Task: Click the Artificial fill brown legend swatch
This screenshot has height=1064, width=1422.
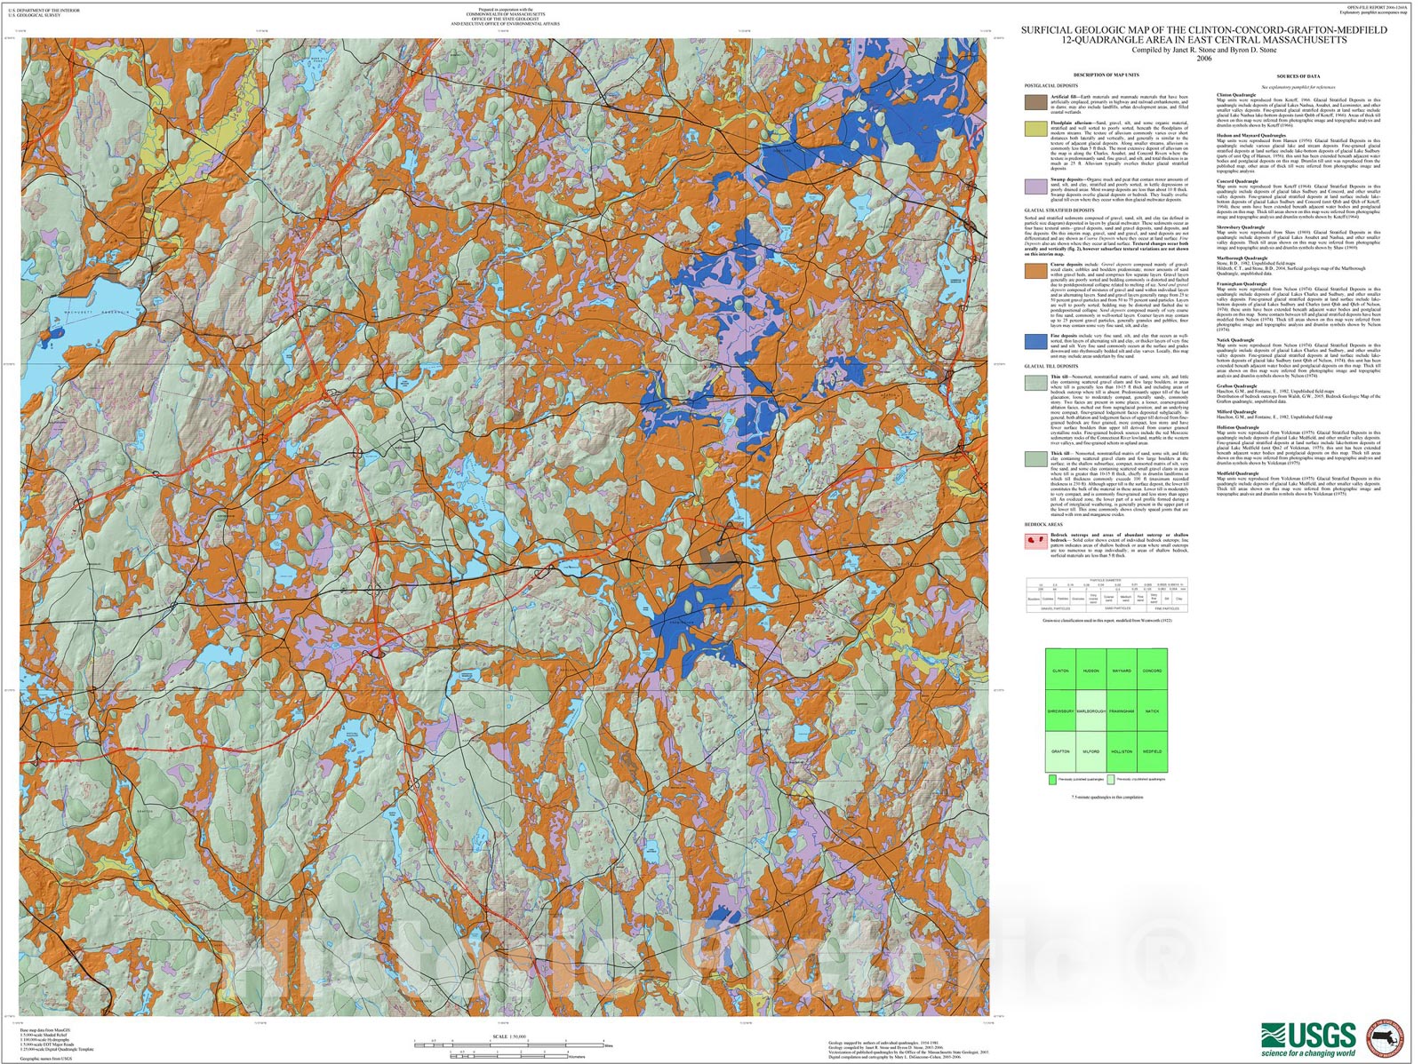Action: pos(1035,103)
